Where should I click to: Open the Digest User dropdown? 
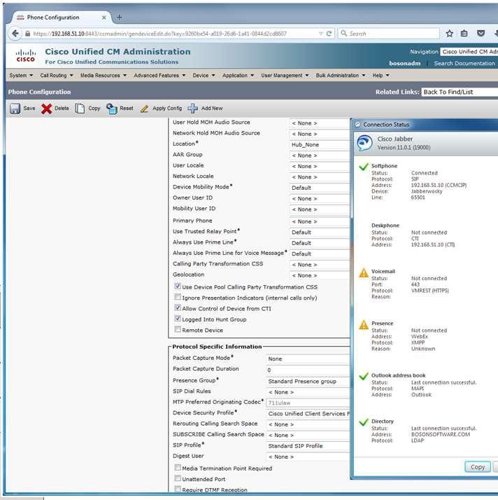pyautogui.click(x=308, y=457)
